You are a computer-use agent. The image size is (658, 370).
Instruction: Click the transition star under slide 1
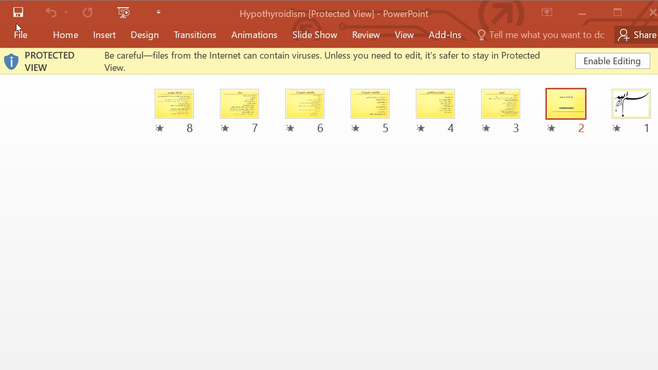click(x=616, y=128)
